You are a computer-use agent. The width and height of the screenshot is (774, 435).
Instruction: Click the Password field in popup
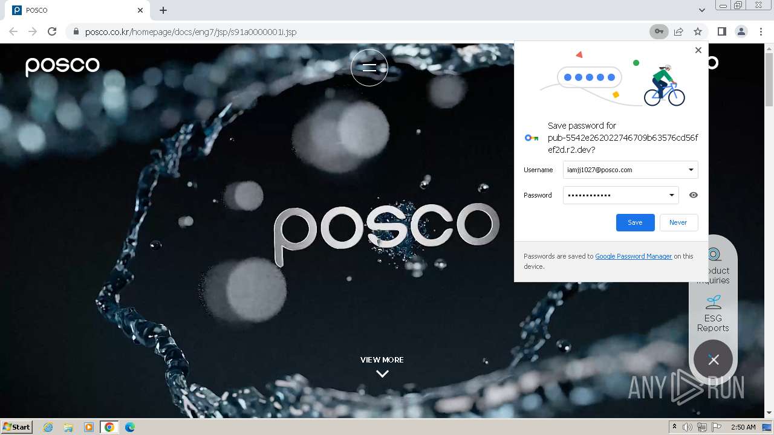(620, 195)
